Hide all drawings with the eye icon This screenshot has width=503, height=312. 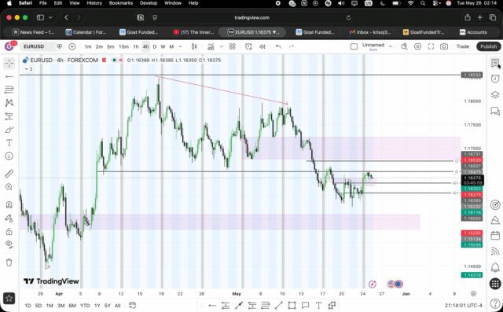[9, 244]
